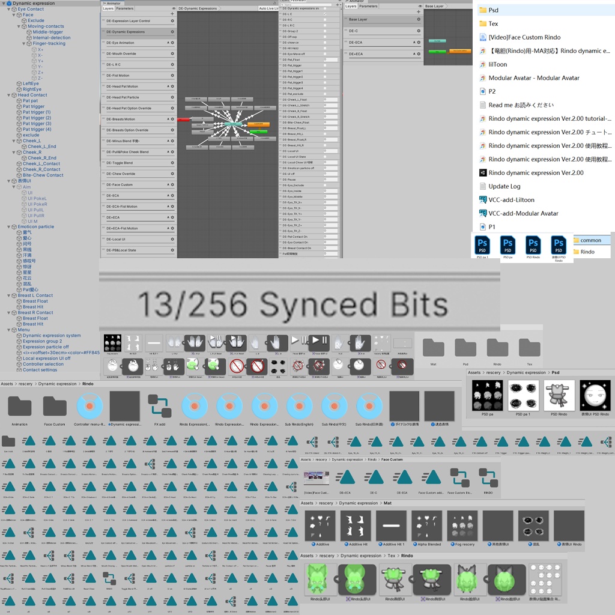Open Rindo dynamic expression Ver.2.00 unitypackage file
Screen dimensions: 615x615
536,172
